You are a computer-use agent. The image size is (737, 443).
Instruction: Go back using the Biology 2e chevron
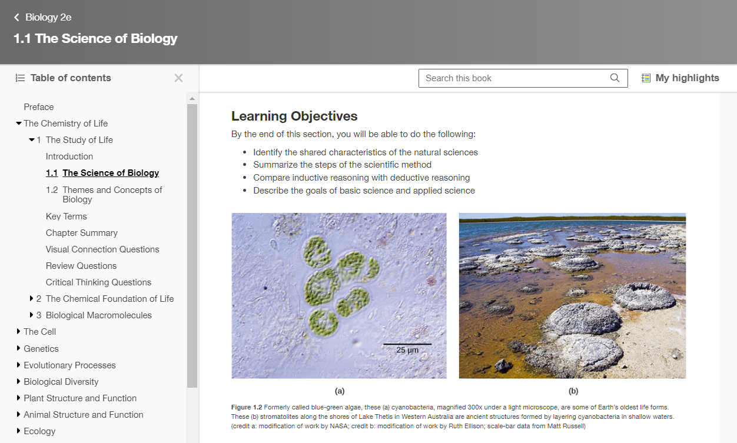click(x=16, y=18)
